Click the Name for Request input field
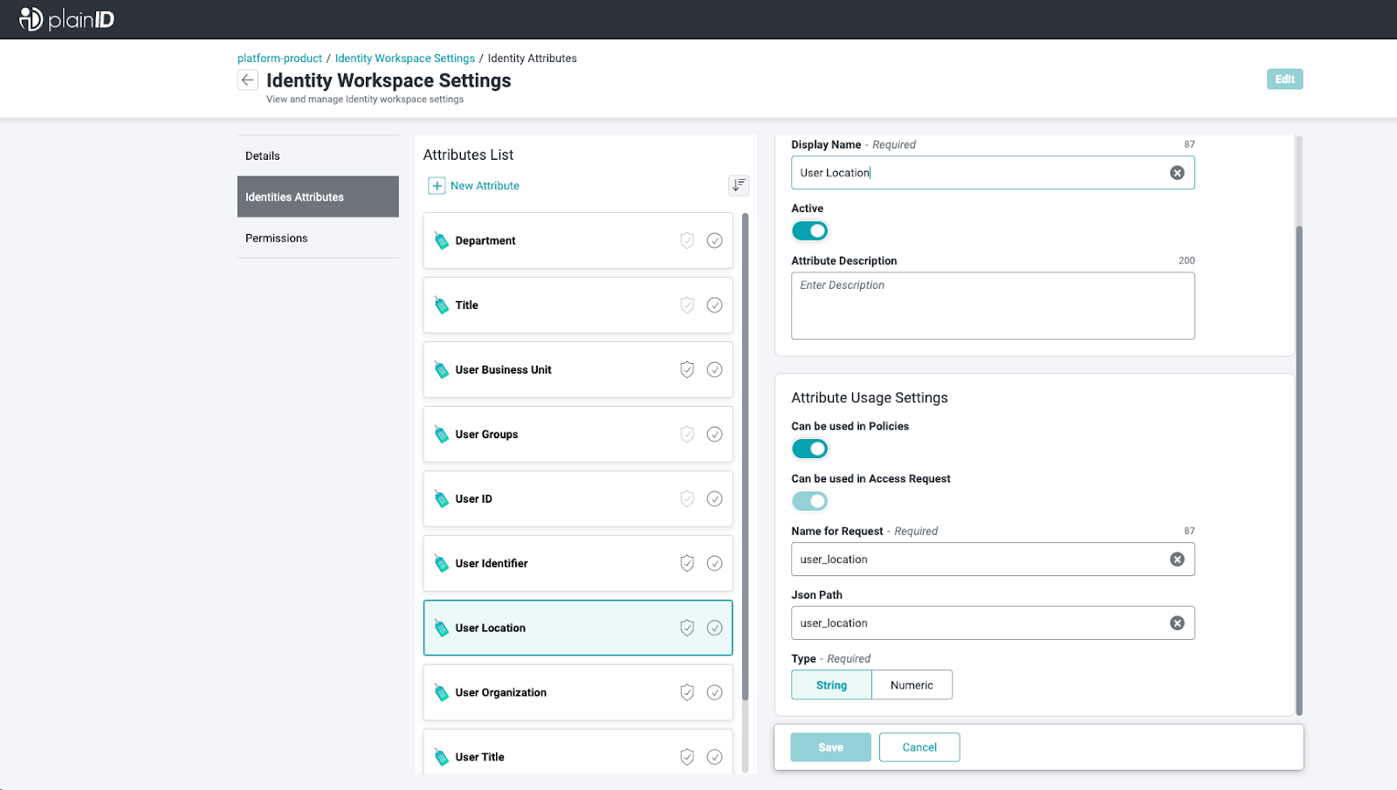The width and height of the screenshot is (1397, 790). pyautogui.click(x=993, y=560)
